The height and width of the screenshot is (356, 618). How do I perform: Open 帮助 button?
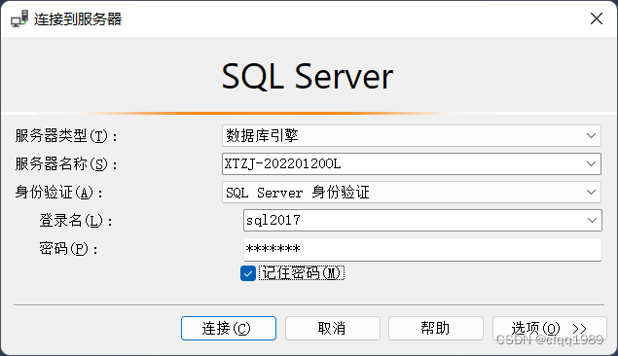tap(435, 328)
